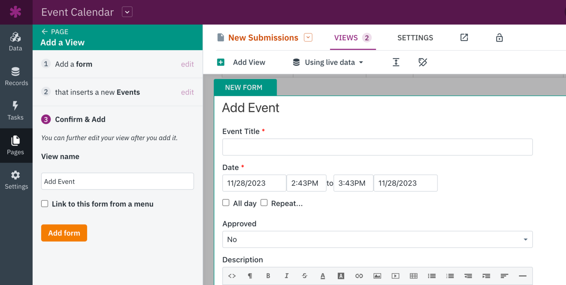
Task: Insert a hyperlink in the Description field
Action: 359,276
